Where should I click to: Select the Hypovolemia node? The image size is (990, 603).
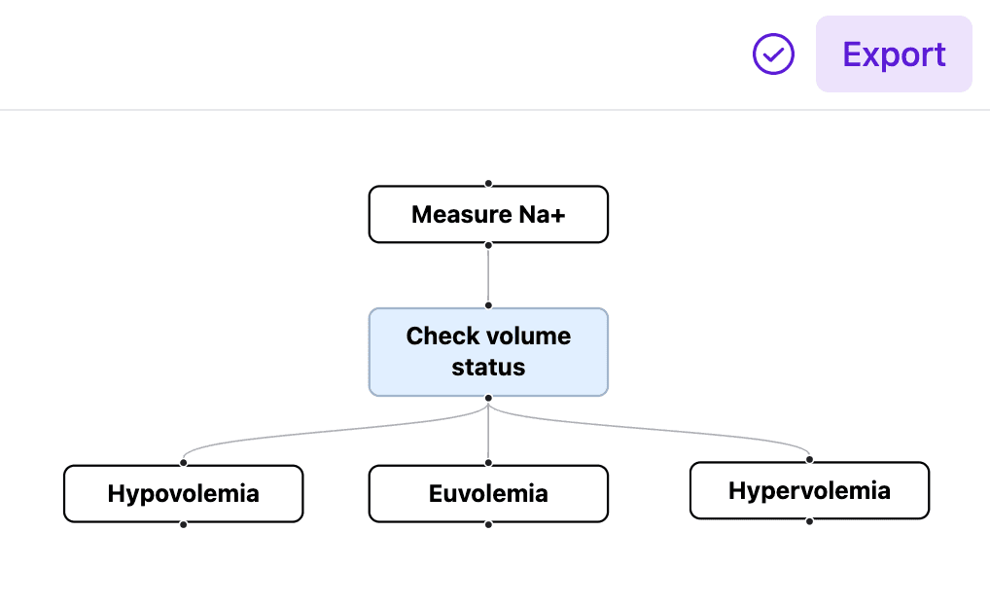tap(184, 493)
